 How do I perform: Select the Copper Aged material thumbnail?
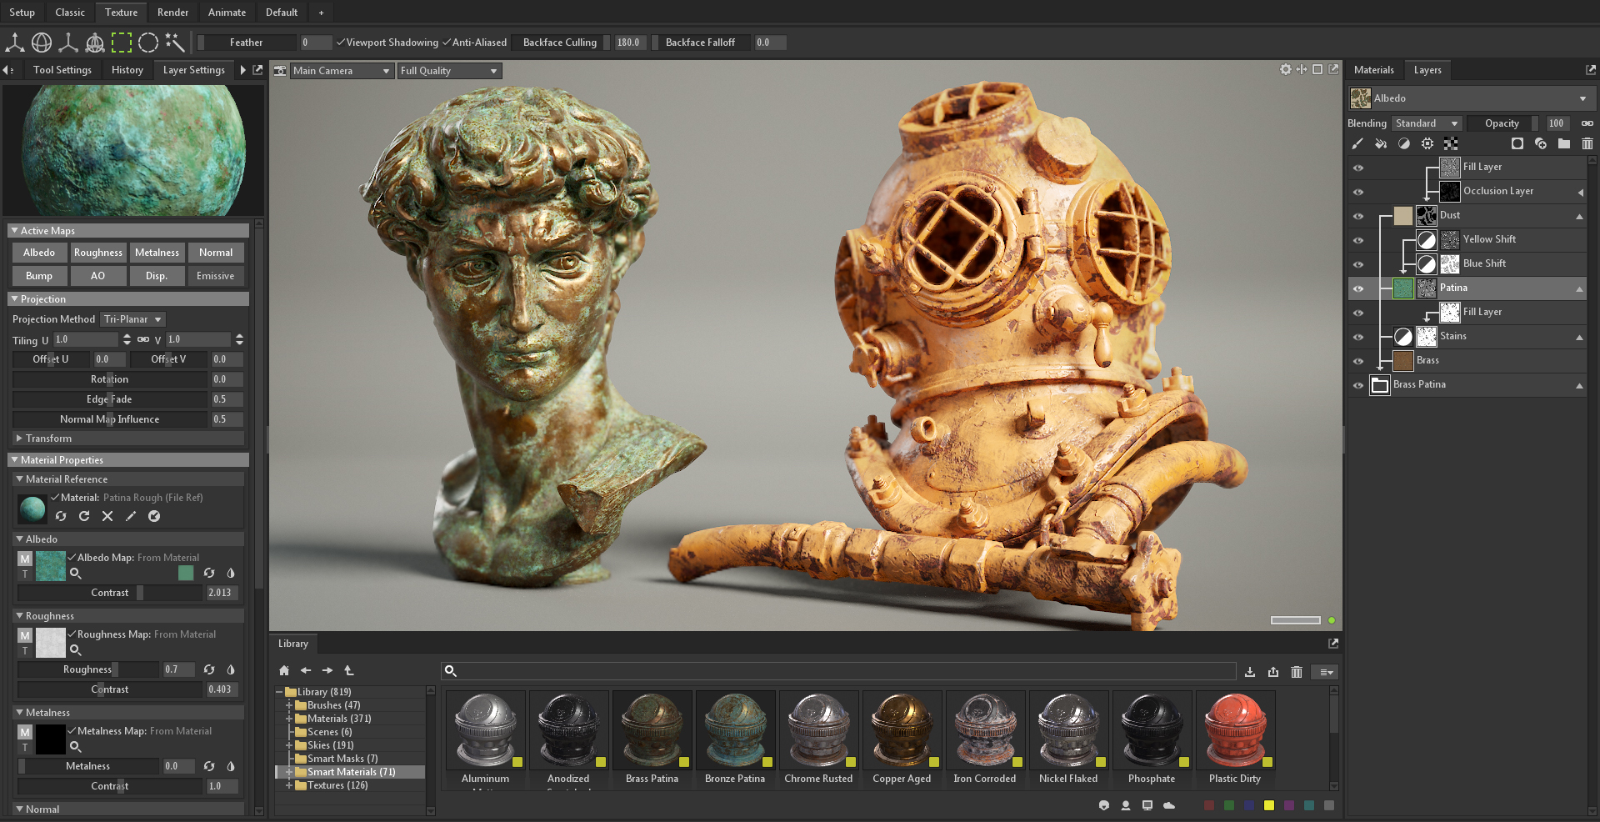coord(902,731)
